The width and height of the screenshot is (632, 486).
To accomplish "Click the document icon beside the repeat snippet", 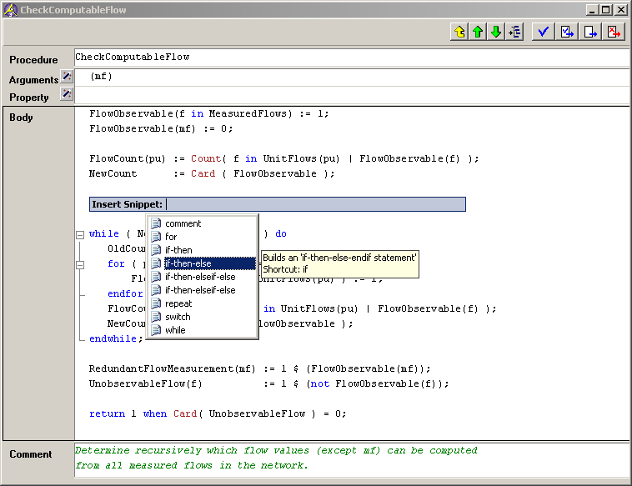I will (x=156, y=303).
